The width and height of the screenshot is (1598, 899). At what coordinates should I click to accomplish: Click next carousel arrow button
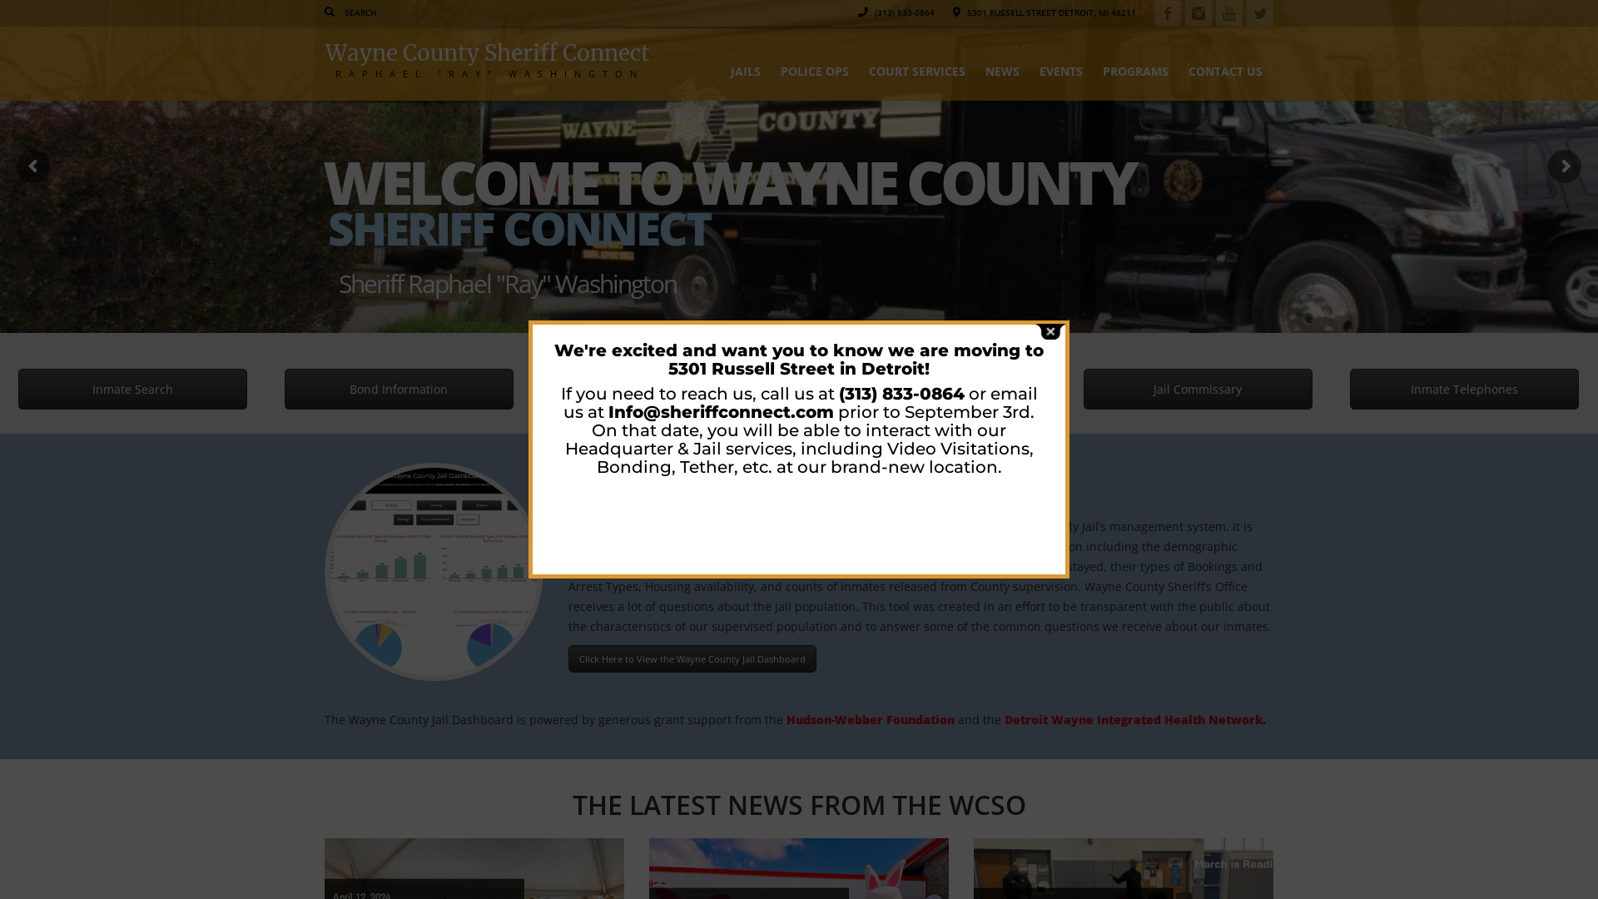point(1564,166)
